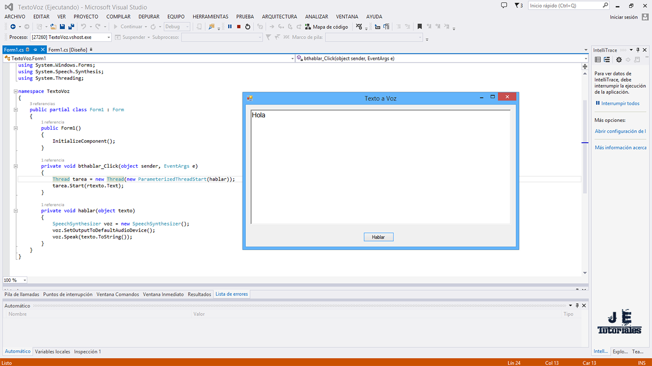Open Mapa de código

(x=327, y=26)
